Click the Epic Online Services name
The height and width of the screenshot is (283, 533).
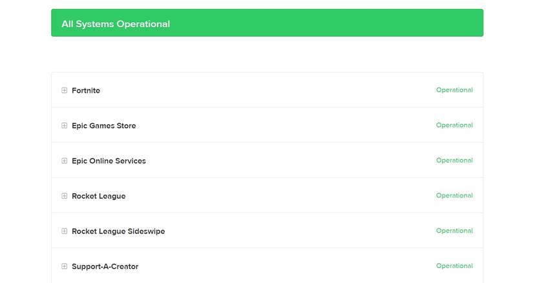pos(109,161)
